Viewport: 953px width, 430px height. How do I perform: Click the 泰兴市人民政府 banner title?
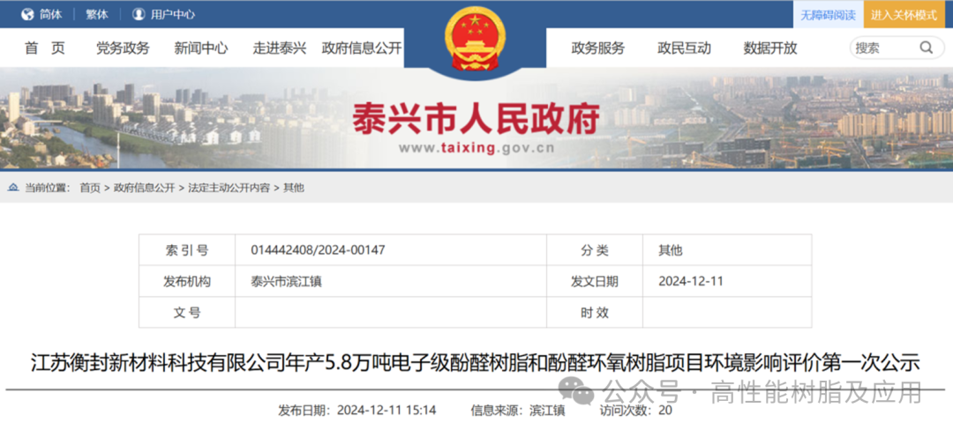(x=476, y=118)
